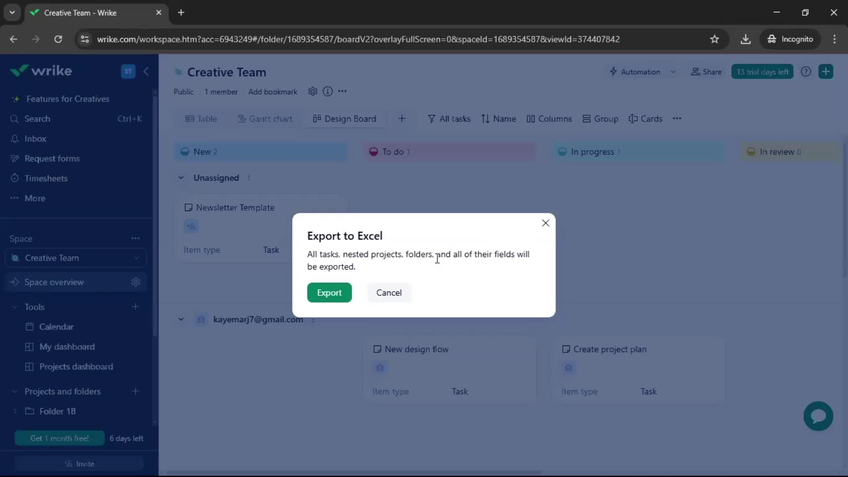Bookmark this page with star icon
The height and width of the screenshot is (477, 848).
pyautogui.click(x=714, y=39)
